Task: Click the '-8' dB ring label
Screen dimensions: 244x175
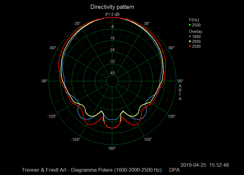Action: click(112, 26)
